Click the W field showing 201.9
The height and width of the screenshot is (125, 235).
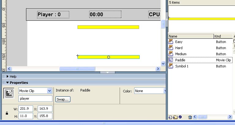pyautogui.click(x=26, y=109)
